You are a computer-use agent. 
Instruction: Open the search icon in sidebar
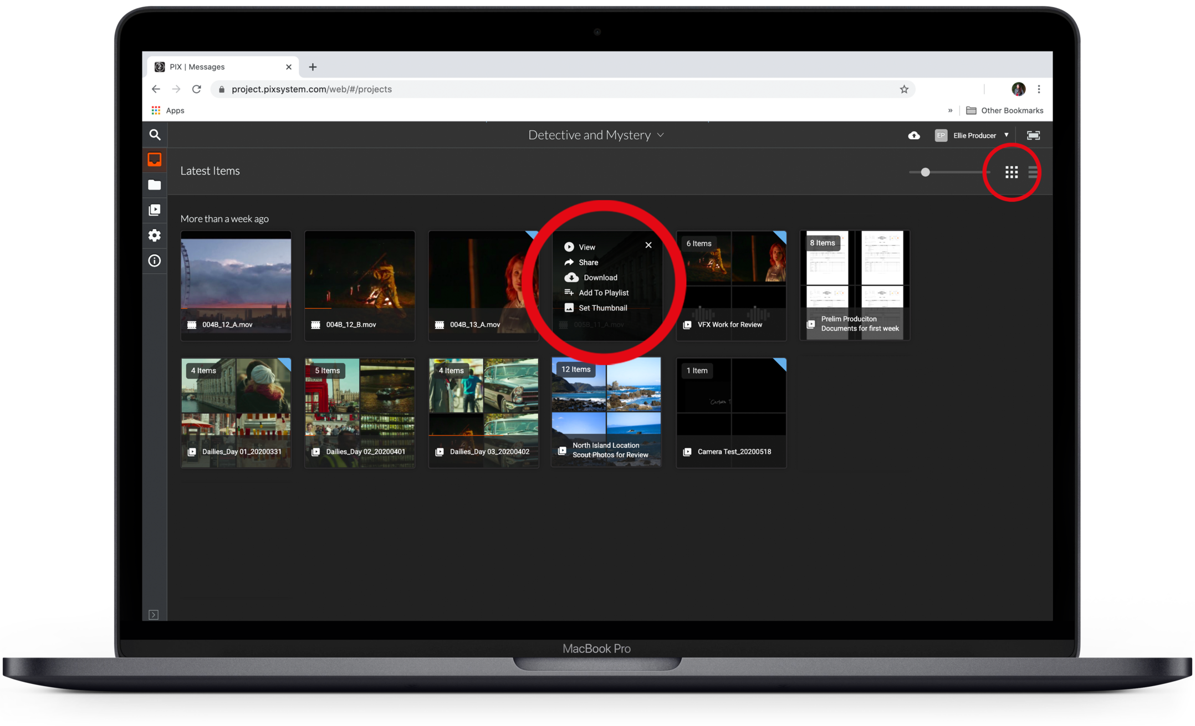(155, 135)
